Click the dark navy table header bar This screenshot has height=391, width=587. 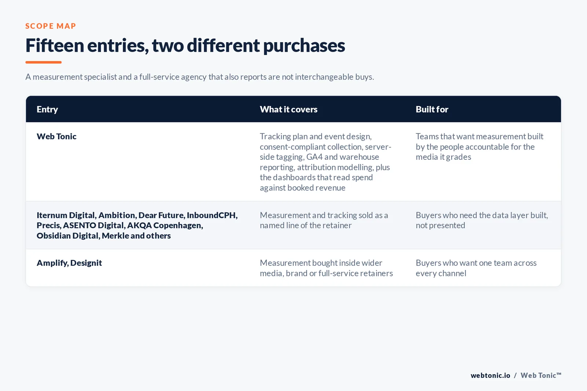point(293,109)
